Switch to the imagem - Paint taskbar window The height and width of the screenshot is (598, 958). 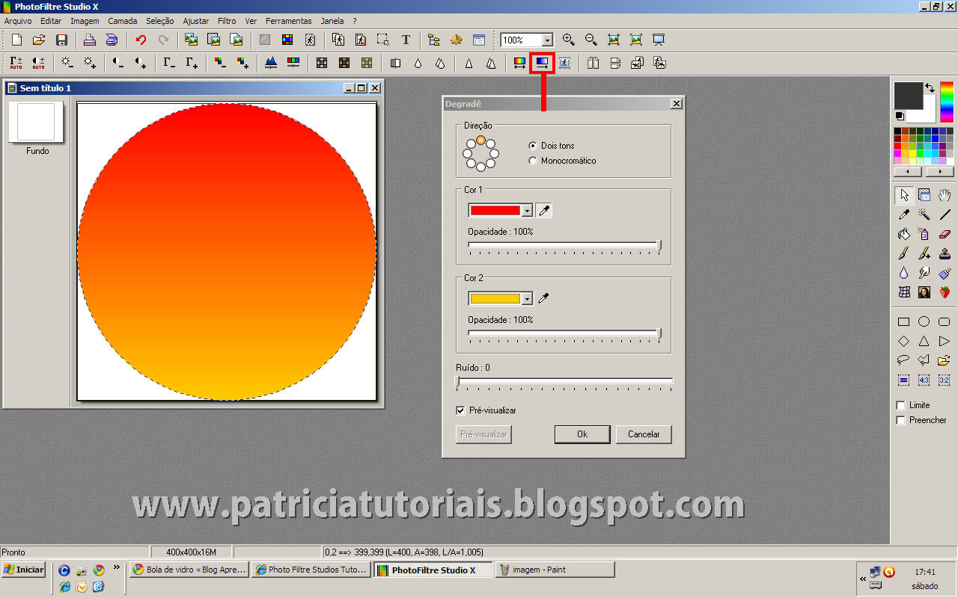coord(555,570)
